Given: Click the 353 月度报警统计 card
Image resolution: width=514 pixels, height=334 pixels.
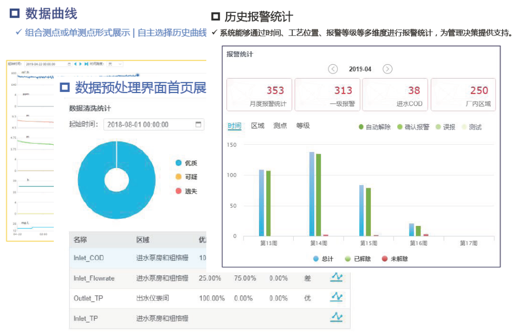Looking at the screenshot, I should coord(259,95).
